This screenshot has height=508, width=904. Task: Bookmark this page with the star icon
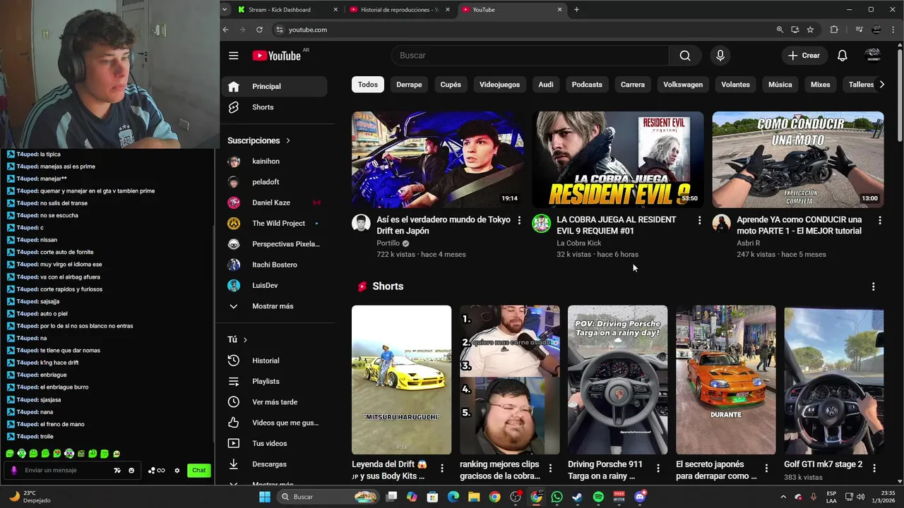point(810,30)
